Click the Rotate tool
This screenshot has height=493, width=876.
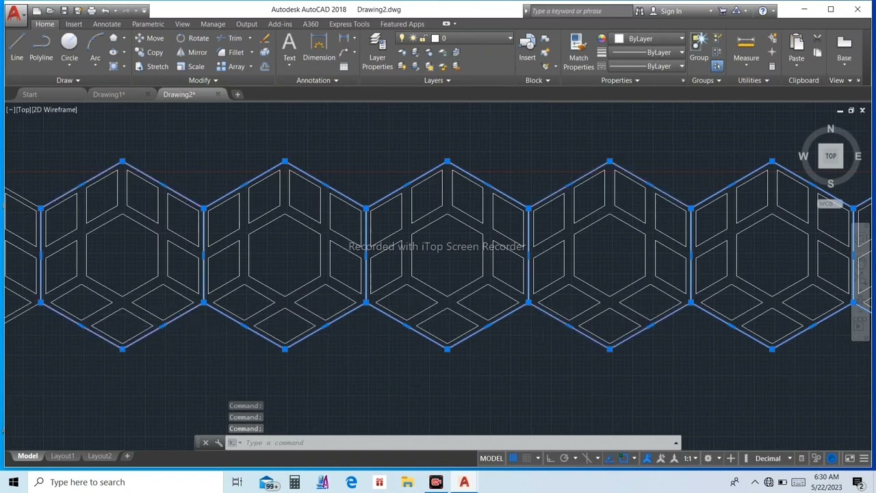[192, 38]
